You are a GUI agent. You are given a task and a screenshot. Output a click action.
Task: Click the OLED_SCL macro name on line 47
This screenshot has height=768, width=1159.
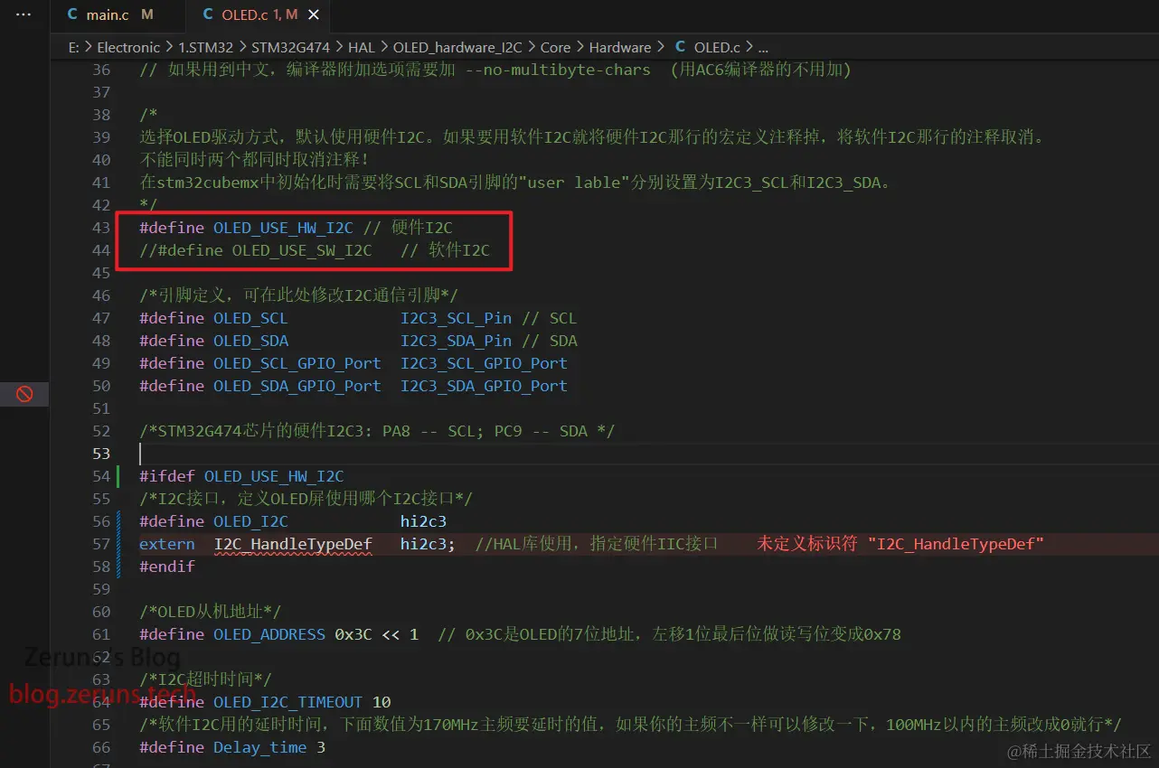(250, 318)
